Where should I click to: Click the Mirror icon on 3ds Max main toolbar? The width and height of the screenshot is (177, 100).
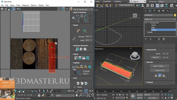138,6
